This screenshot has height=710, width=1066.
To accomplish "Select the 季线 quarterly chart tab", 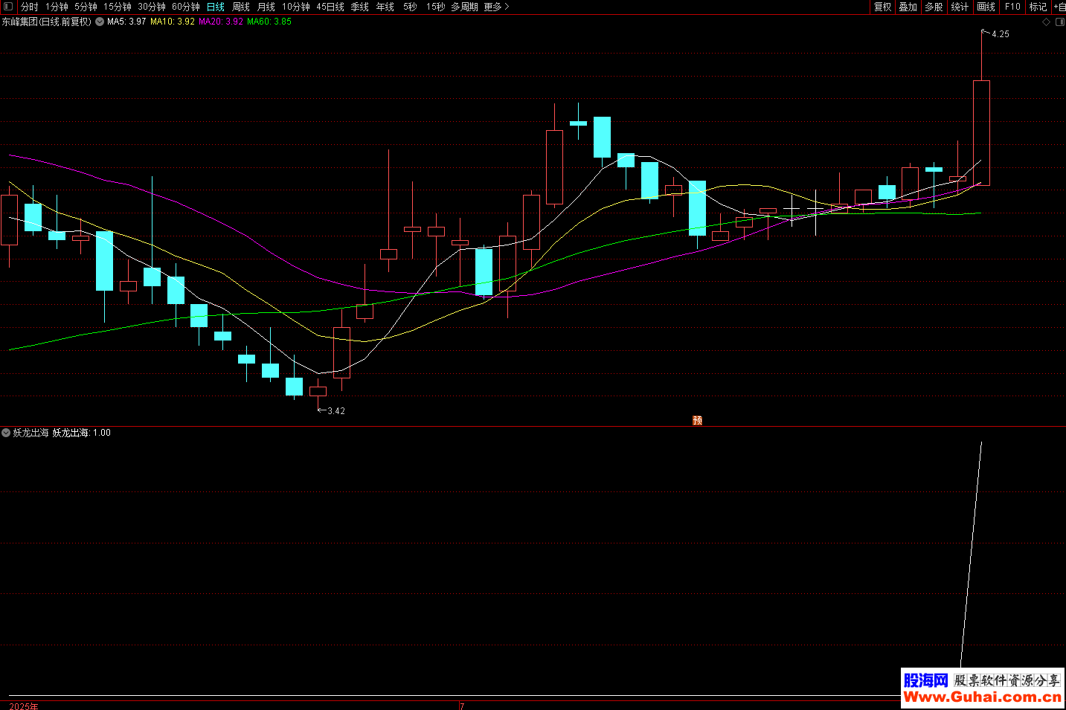I will point(360,7).
